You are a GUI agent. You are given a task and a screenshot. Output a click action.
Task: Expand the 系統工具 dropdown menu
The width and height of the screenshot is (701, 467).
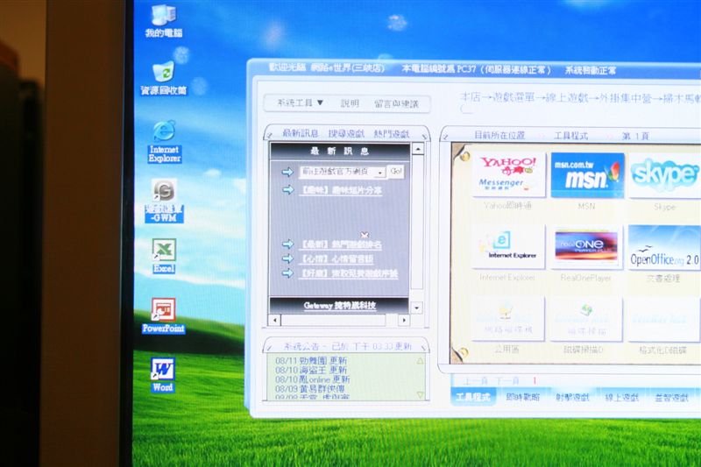click(x=300, y=103)
